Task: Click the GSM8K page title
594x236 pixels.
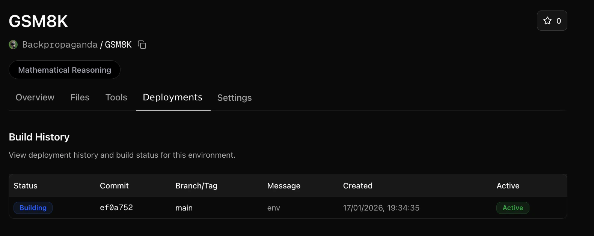Action: [x=38, y=21]
